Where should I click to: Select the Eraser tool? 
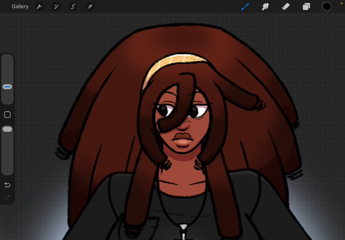point(286,6)
